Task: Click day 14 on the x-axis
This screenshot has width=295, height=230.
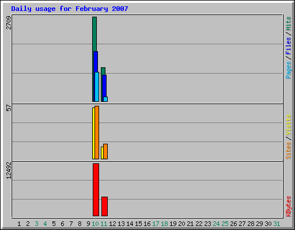Action: pyautogui.click(x=130, y=224)
